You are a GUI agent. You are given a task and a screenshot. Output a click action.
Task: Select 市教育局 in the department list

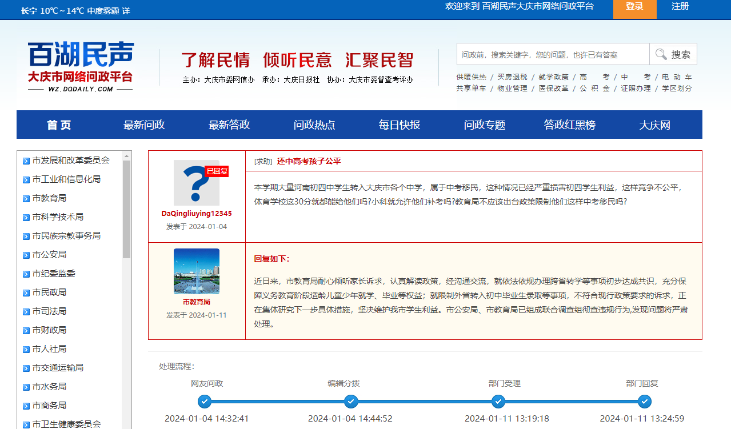(x=49, y=198)
